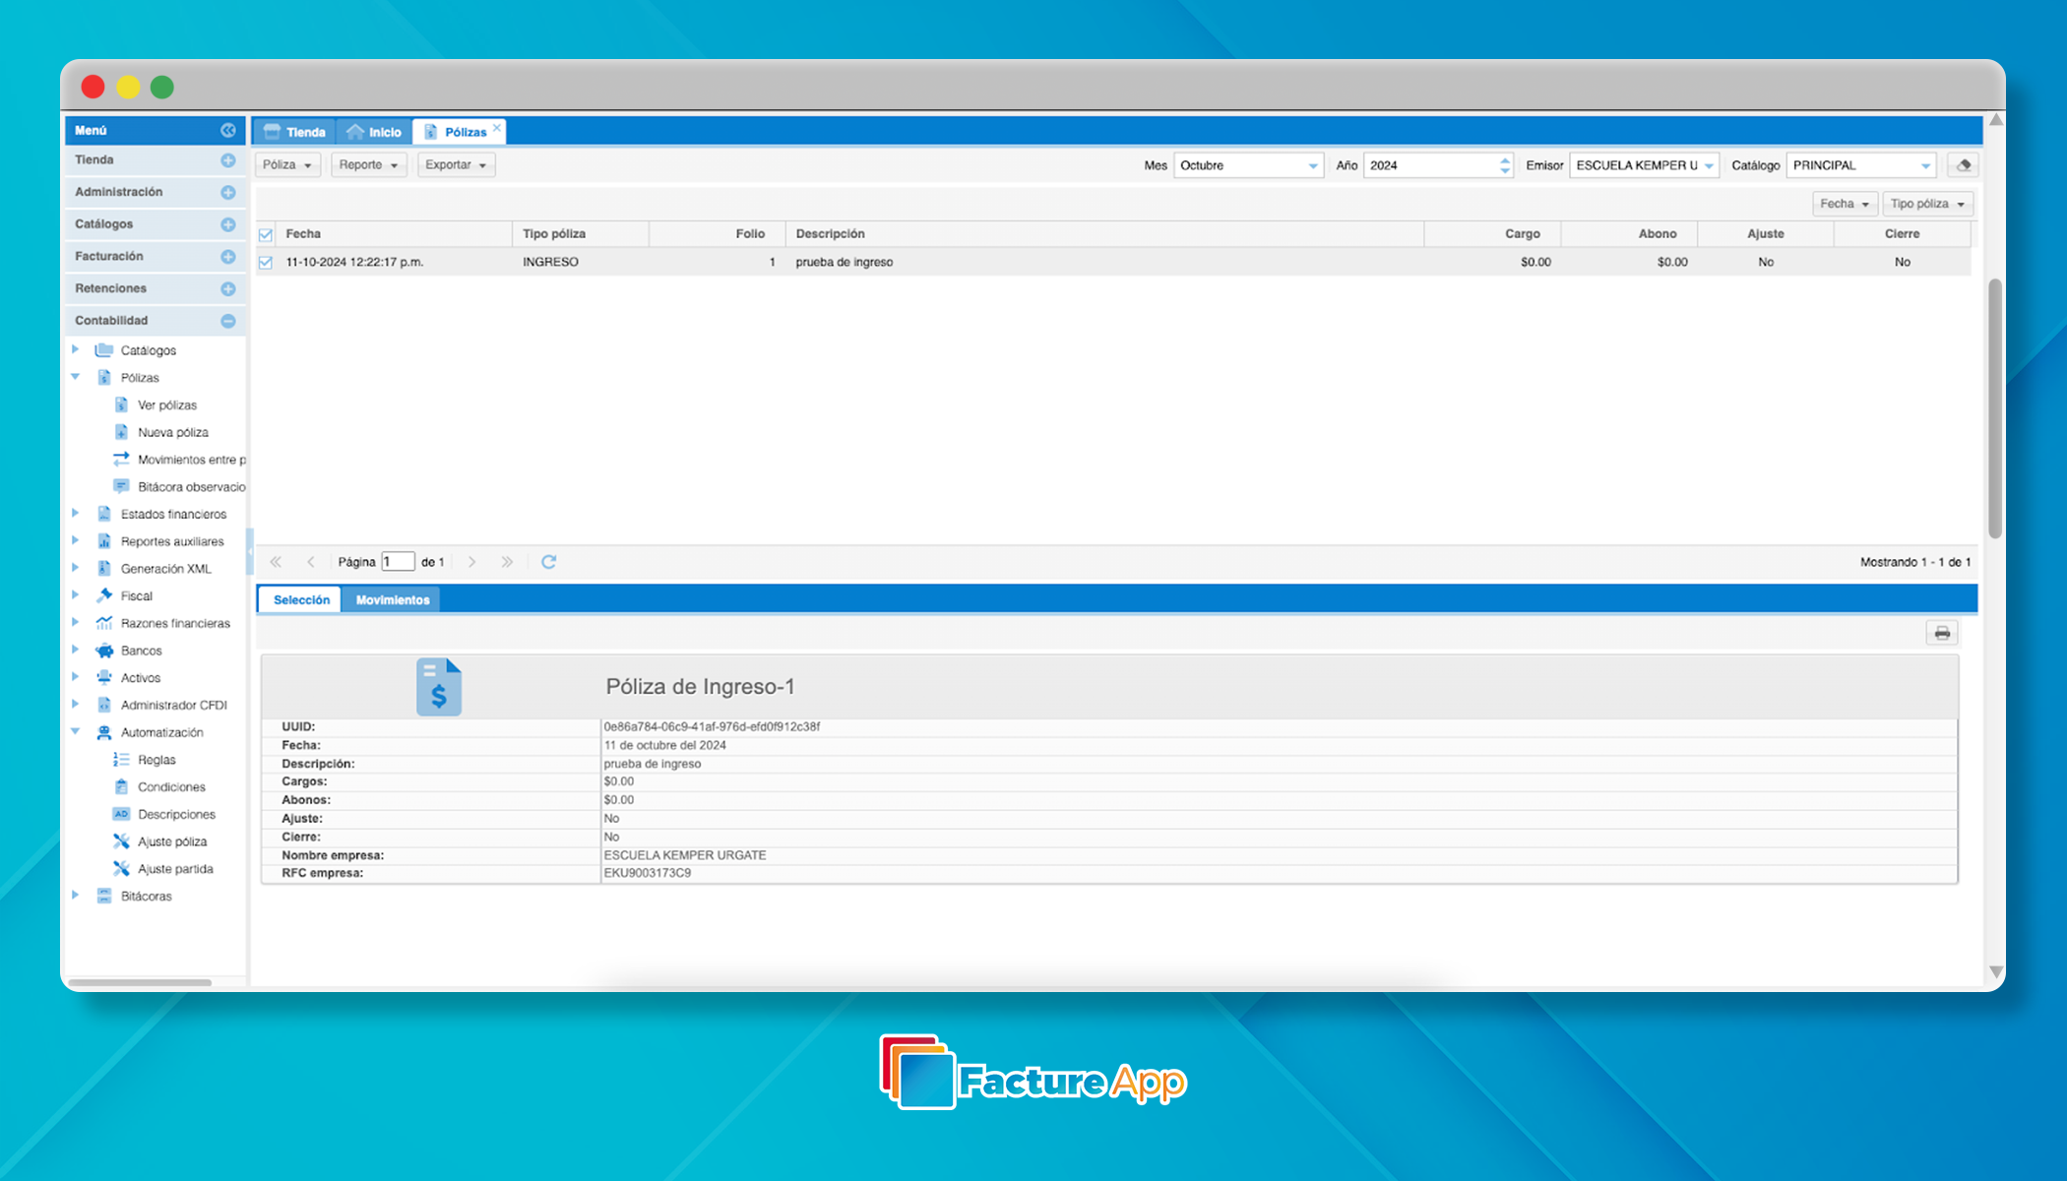
Task: Switch to the Movimientos tab
Action: 392,599
